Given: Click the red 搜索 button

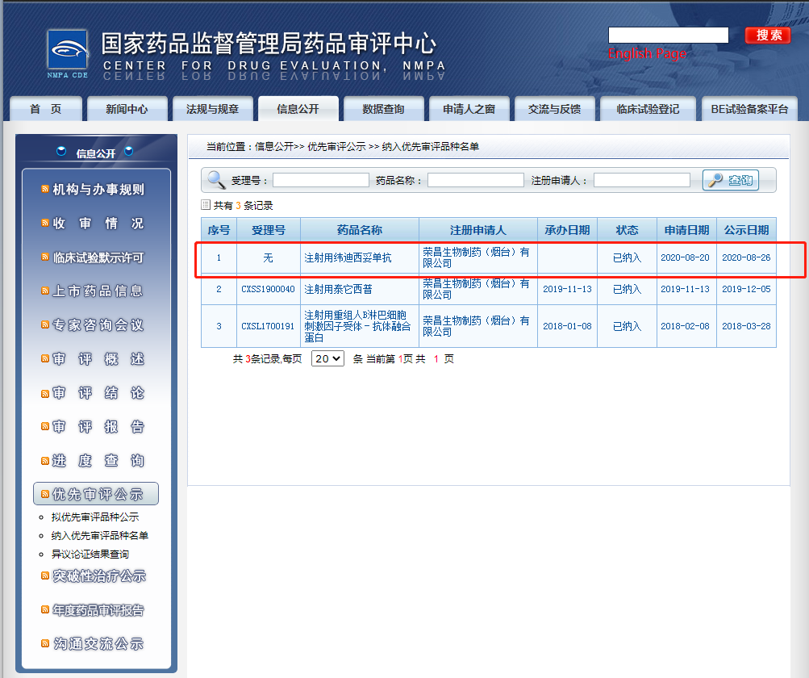Looking at the screenshot, I should (x=768, y=36).
